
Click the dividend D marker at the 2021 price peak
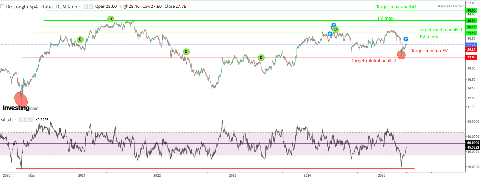click(x=111, y=19)
